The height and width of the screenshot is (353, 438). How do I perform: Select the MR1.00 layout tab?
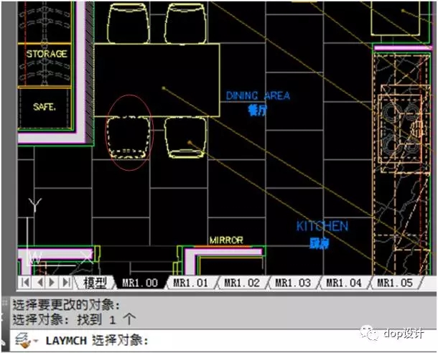click(139, 283)
